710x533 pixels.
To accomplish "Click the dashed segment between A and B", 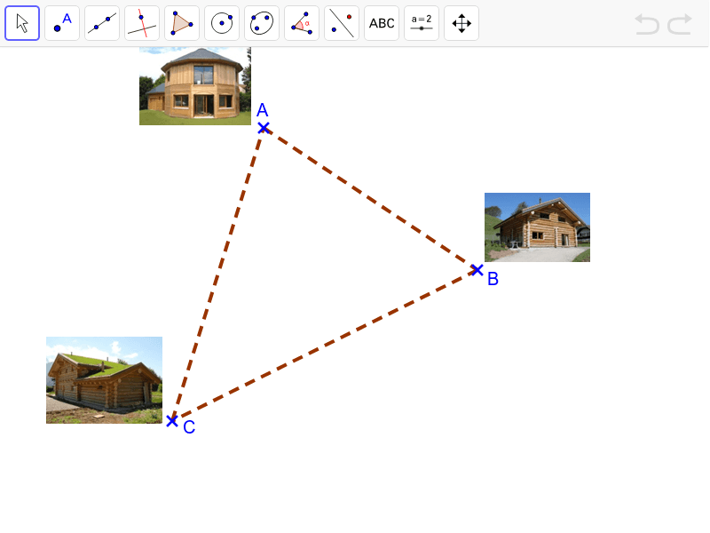I will click(x=370, y=198).
